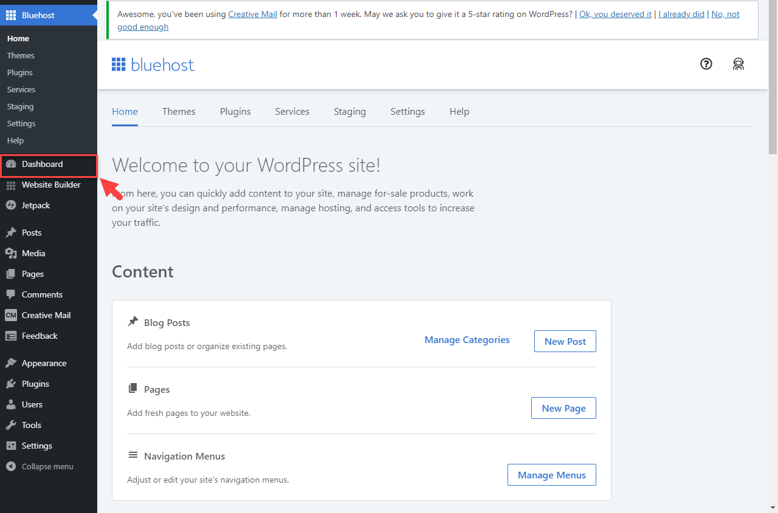
Task: Click the New Post button
Action: tap(565, 341)
